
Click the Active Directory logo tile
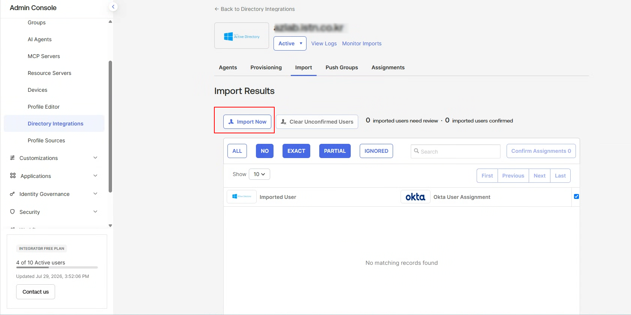[242, 36]
